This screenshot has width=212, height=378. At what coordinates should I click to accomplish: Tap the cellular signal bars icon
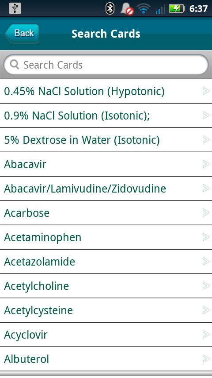tap(160, 9)
